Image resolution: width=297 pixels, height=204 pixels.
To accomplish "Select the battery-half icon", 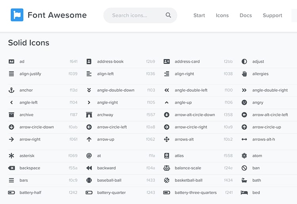I will (11, 192).
